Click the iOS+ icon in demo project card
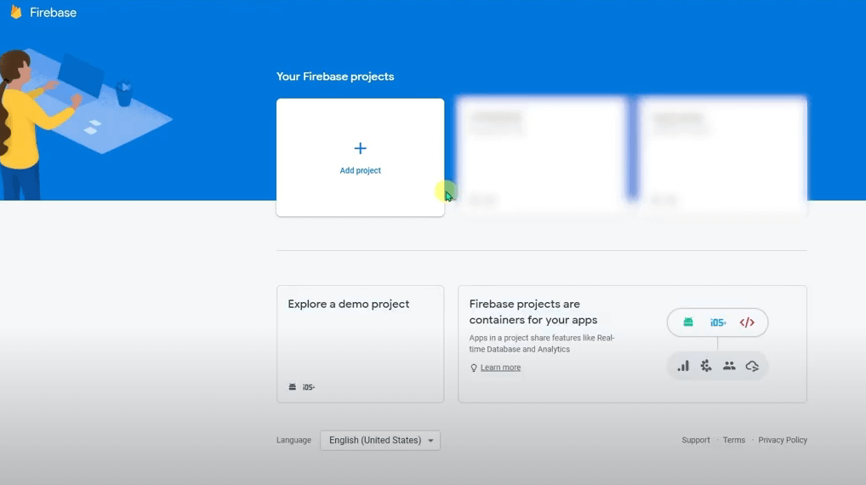The image size is (866, 485). pos(308,387)
